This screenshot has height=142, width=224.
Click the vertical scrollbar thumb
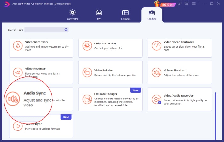tap(215, 116)
